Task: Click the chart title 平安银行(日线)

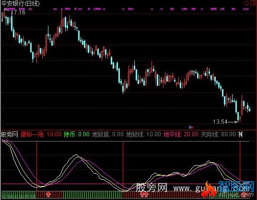Action: tap(21, 3)
